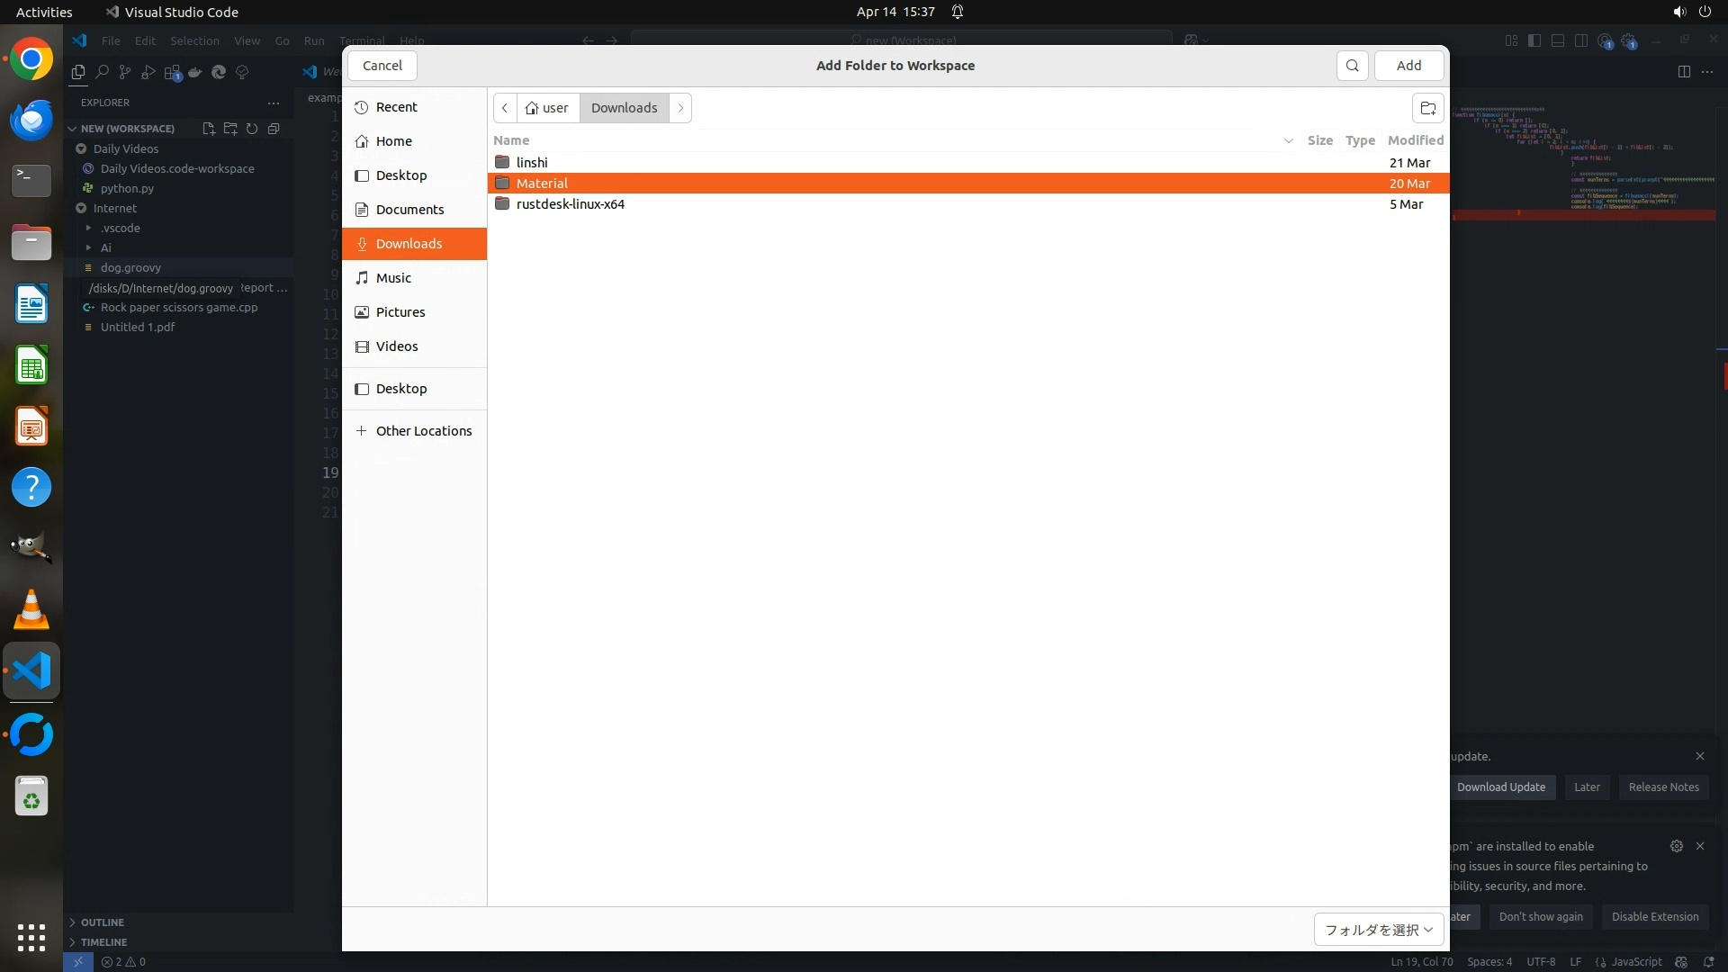
Task: Open Run and Debug view icon
Action: (x=148, y=72)
